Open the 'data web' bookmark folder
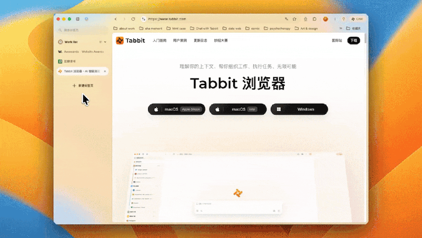This screenshot has height=238, width=422. [232, 28]
